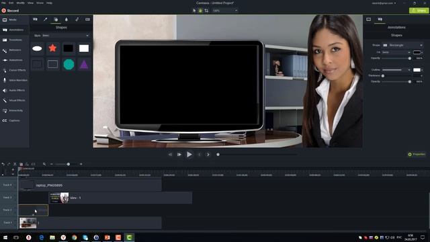Open the File menu
The image size is (430, 242).
[x=3, y=3]
